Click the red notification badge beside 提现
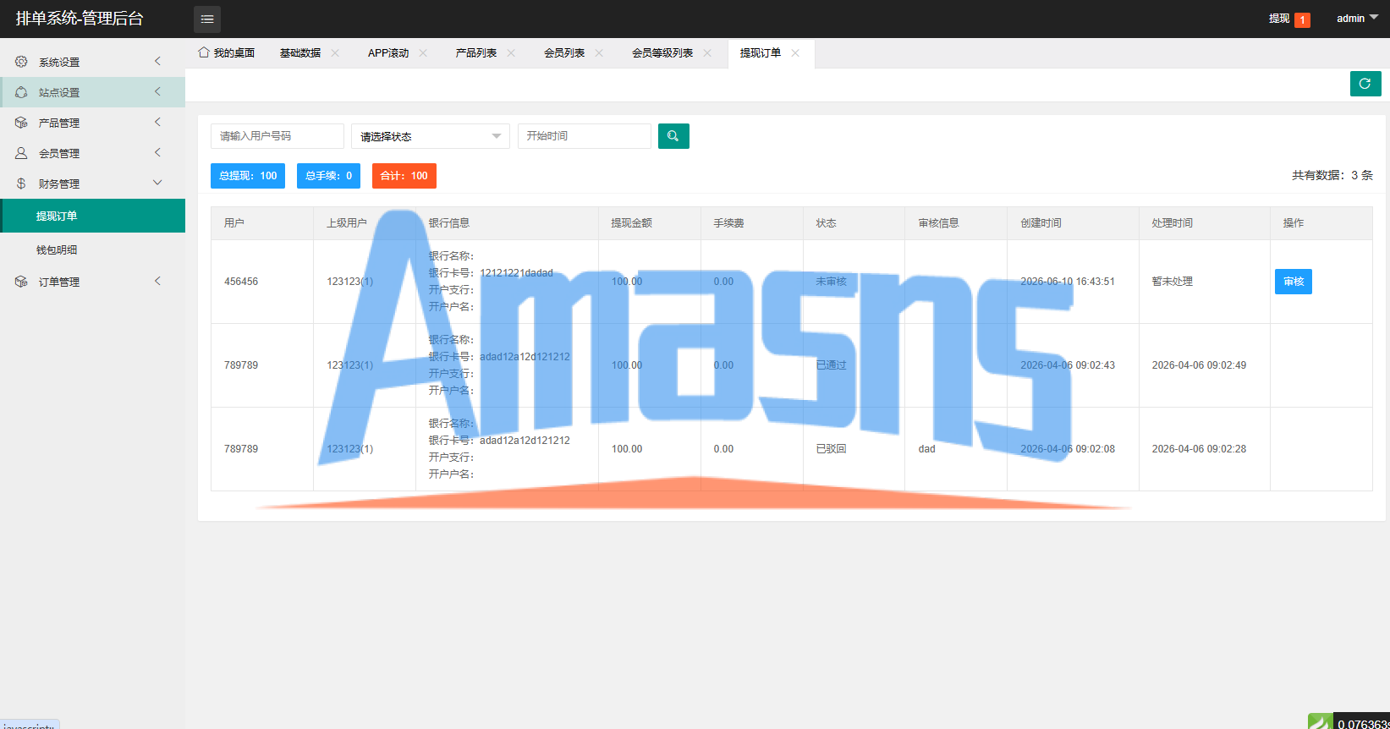The image size is (1390, 729). tap(1303, 19)
